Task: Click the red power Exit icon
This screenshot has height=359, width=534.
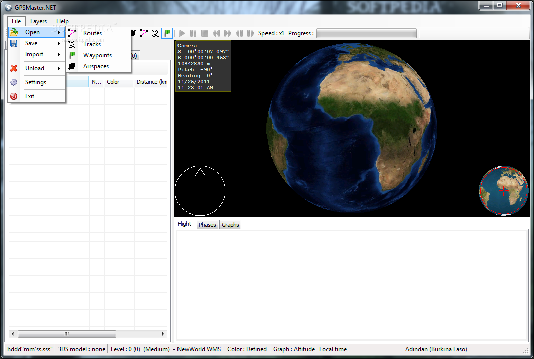Action: pyautogui.click(x=14, y=96)
